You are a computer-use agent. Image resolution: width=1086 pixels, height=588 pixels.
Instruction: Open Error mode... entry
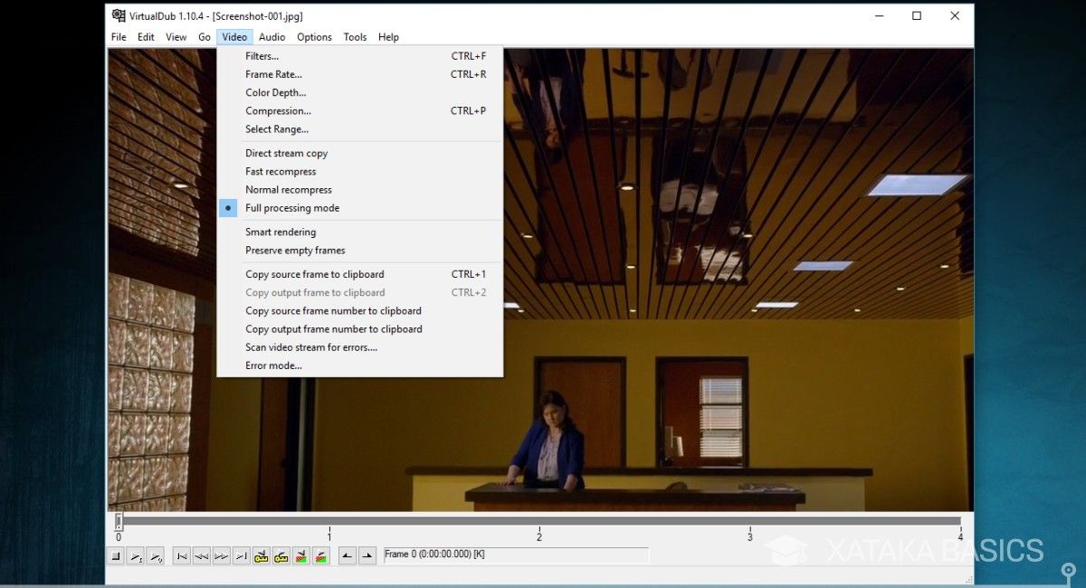point(360,365)
